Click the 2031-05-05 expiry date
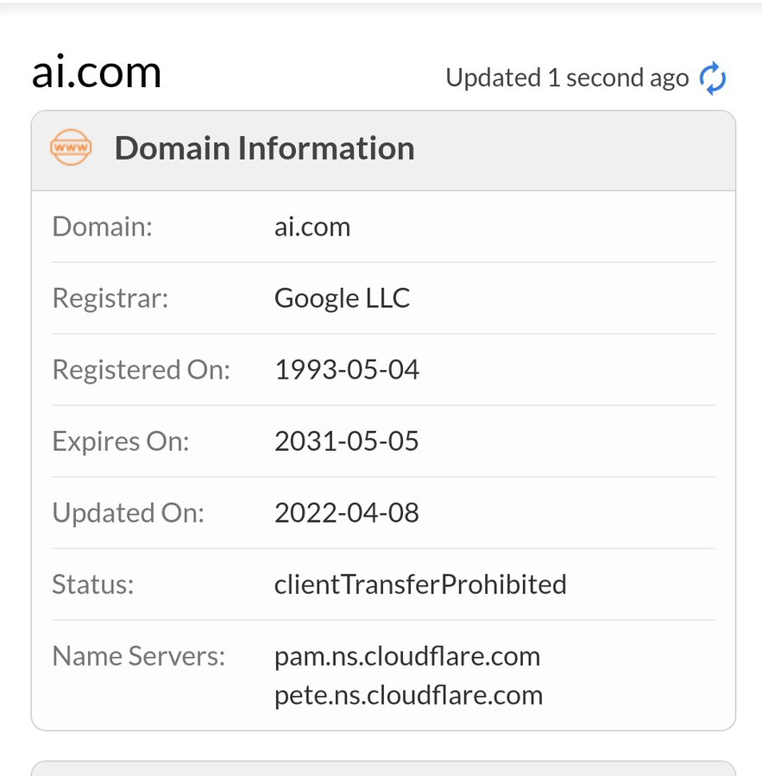This screenshot has height=776, width=762. click(x=347, y=441)
